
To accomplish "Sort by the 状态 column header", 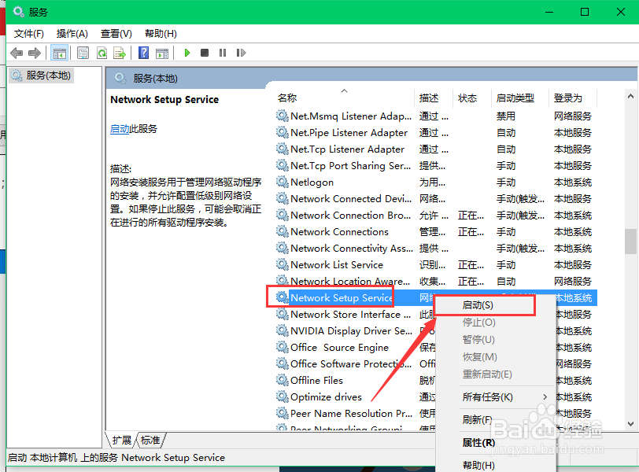I will 472,98.
